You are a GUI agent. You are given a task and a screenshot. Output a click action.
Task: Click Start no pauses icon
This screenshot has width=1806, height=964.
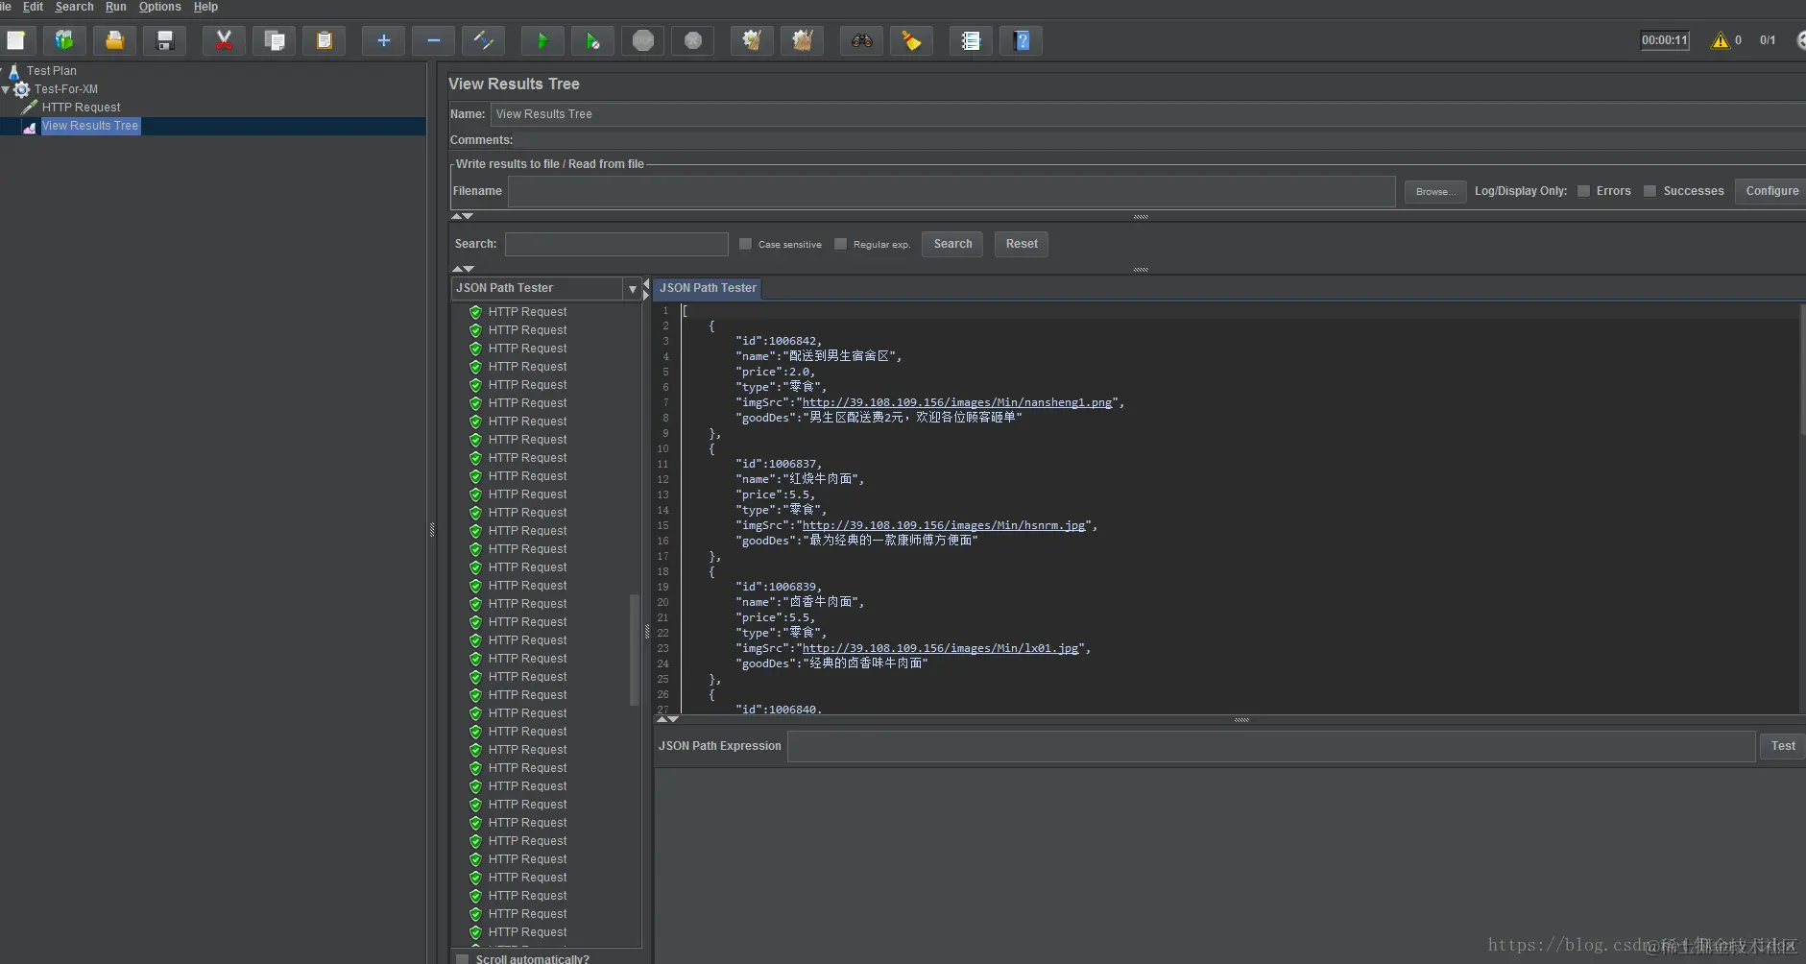tap(592, 40)
